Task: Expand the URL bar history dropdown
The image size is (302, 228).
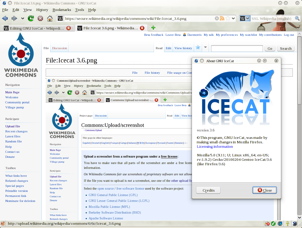Action: [x=233, y=18]
